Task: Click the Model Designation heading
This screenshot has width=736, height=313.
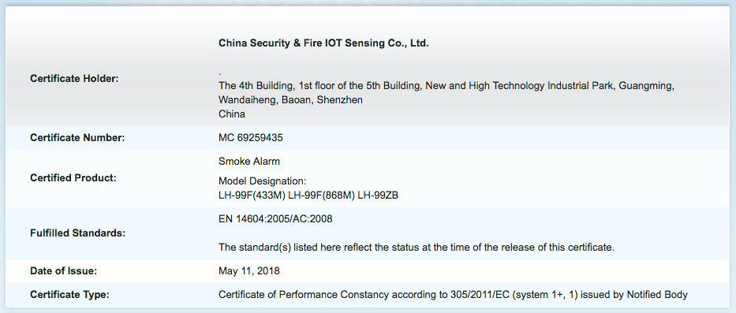Action: click(x=263, y=181)
